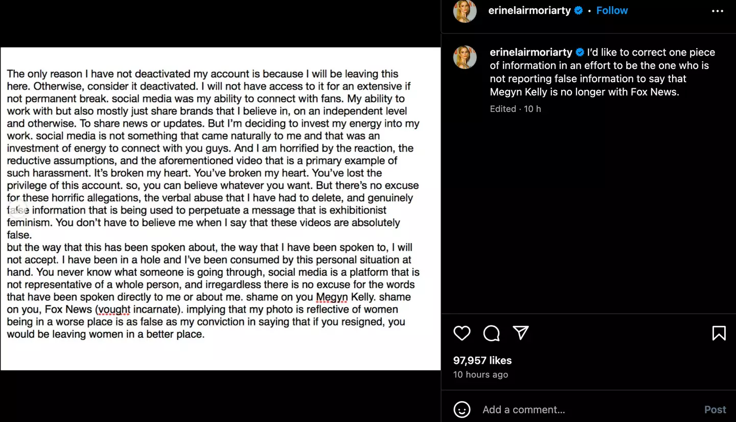Open erinelairmoriarty profile from the header username
This screenshot has width=736, height=422.
529,10
